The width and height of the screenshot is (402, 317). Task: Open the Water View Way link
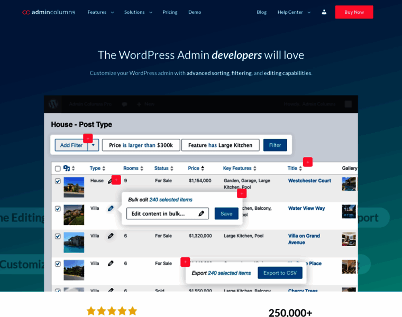306,208
